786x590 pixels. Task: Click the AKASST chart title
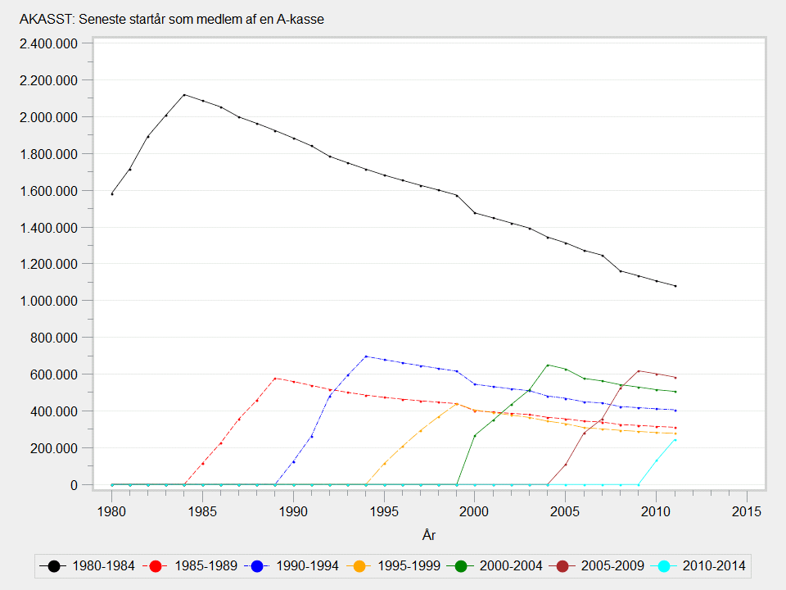(172, 20)
